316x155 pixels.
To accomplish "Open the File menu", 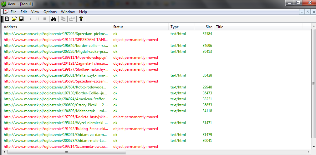I will 13,12.
